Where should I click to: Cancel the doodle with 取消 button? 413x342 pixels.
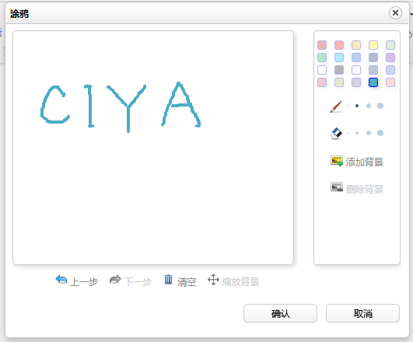tap(362, 313)
